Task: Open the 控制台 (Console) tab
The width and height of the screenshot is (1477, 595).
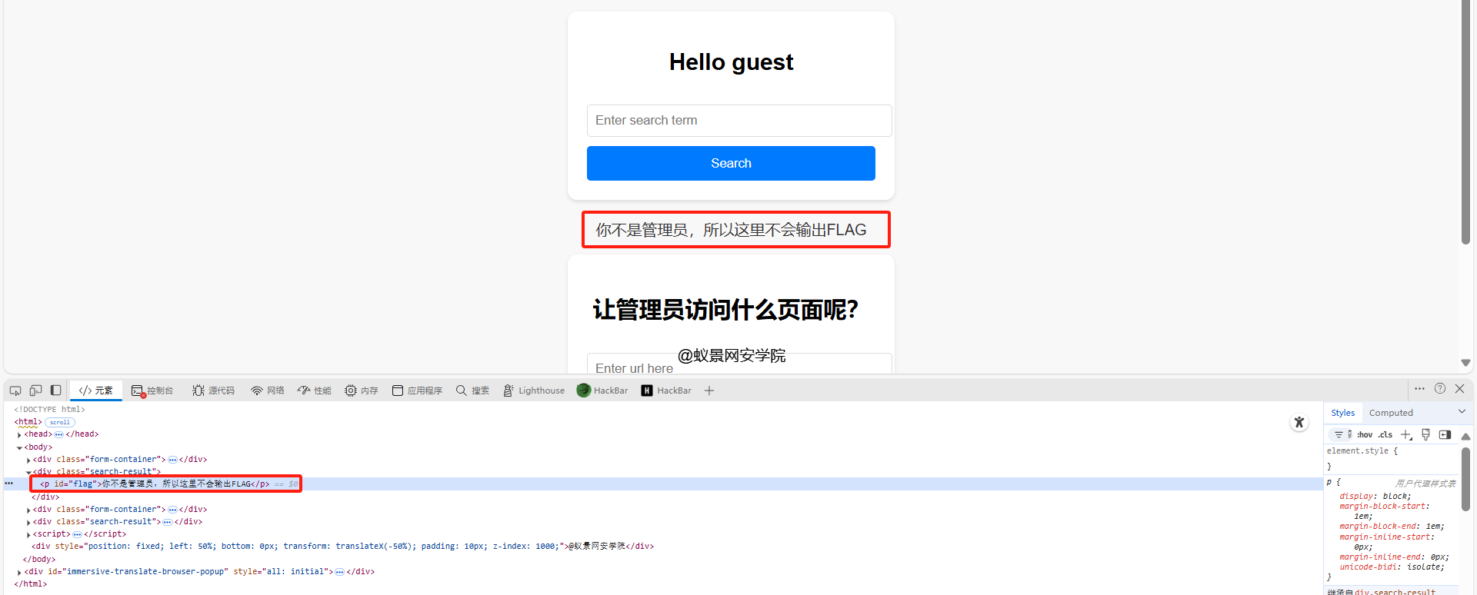Action: tap(152, 391)
